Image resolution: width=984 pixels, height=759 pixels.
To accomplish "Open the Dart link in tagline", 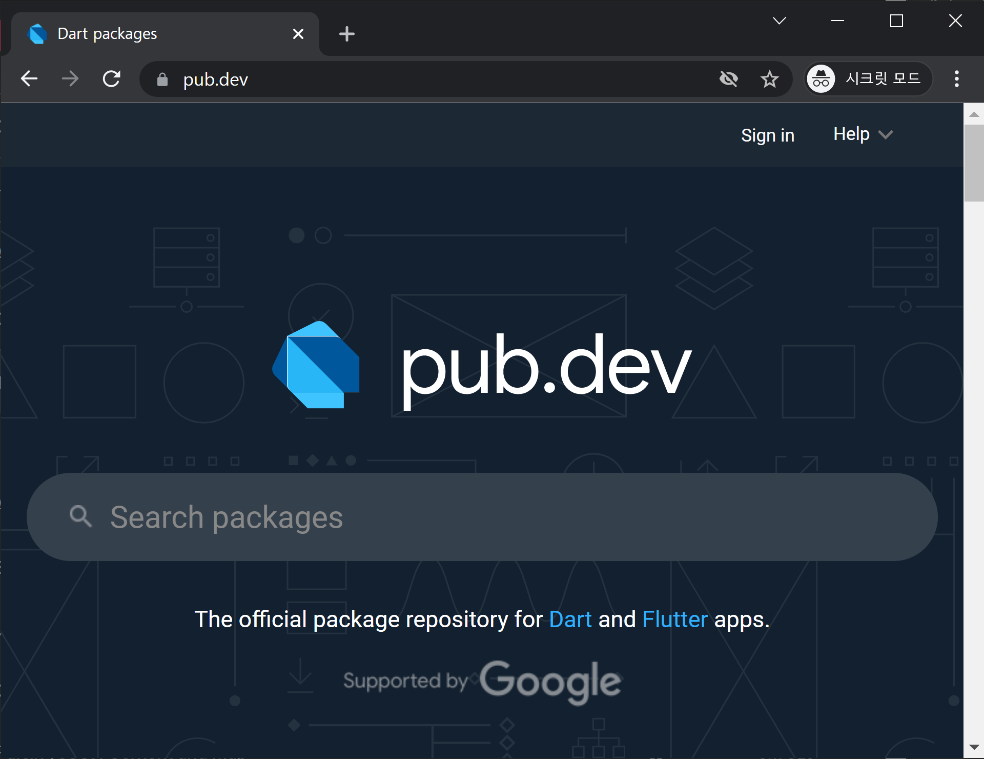I will [x=570, y=620].
